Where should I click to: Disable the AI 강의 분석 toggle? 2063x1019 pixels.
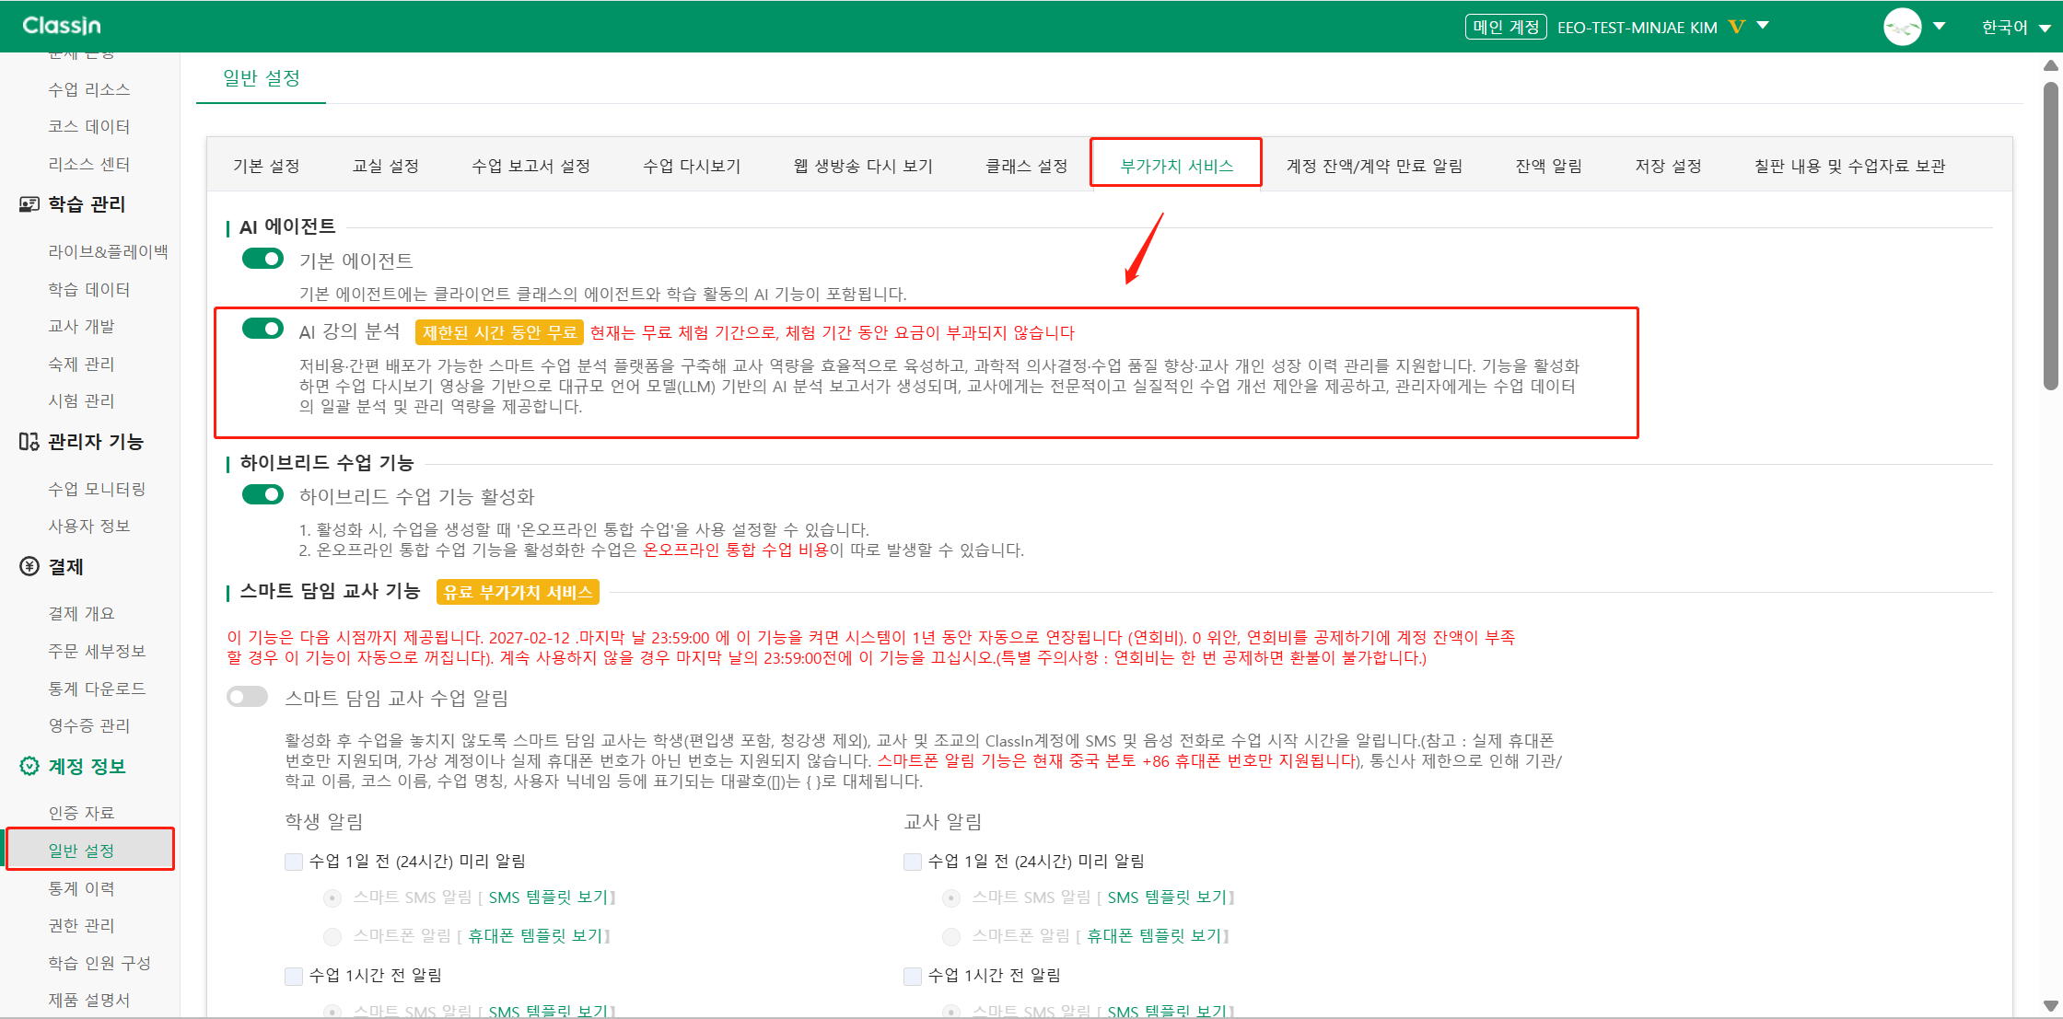coord(262,329)
